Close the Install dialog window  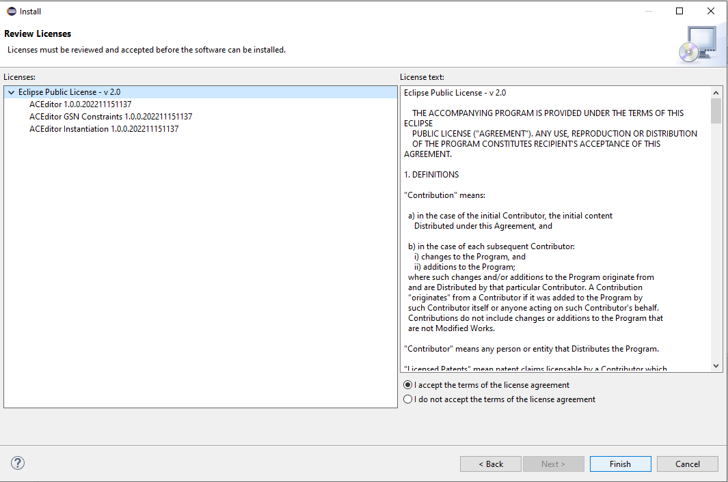point(711,11)
